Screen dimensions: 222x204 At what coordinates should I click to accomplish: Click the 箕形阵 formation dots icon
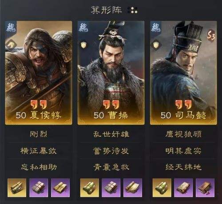[132, 10]
